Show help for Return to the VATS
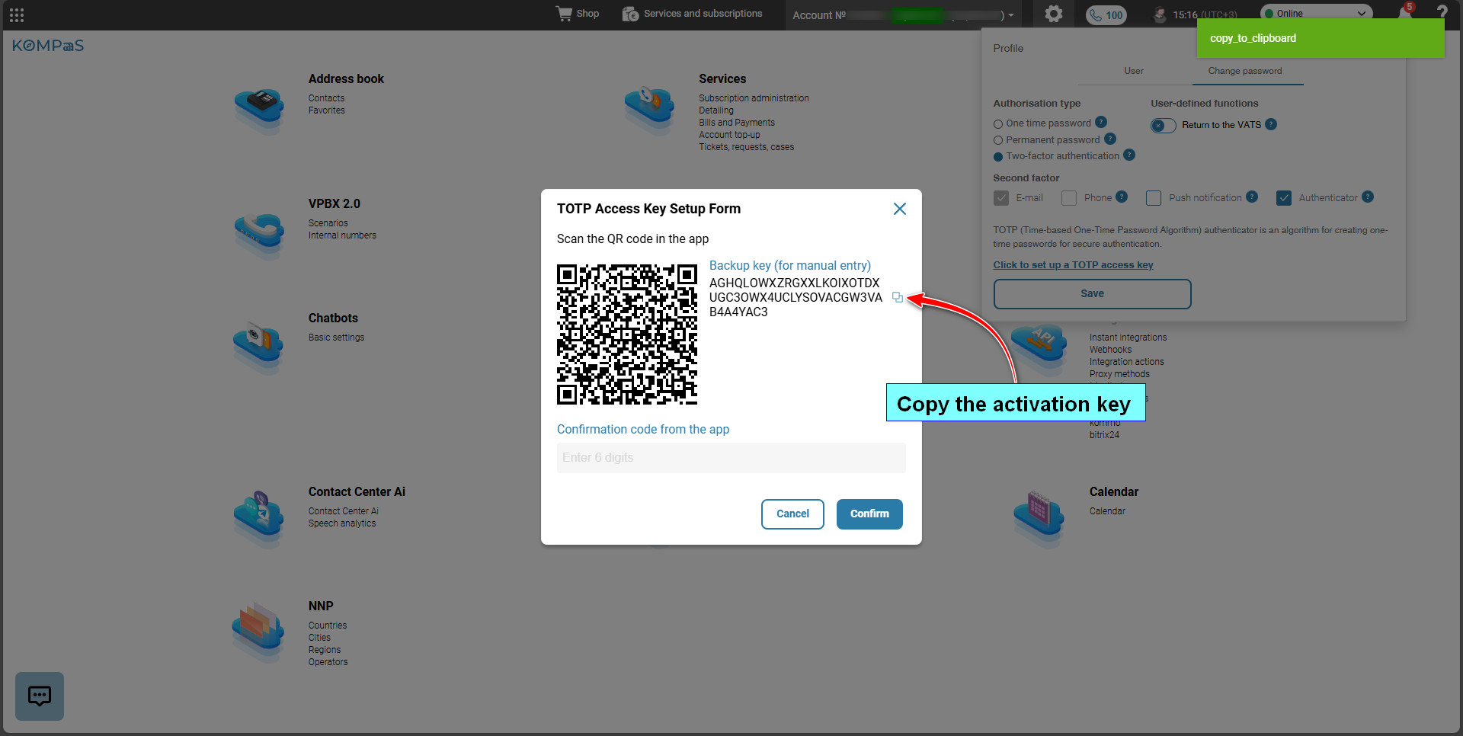This screenshot has width=1463, height=736. click(1271, 124)
